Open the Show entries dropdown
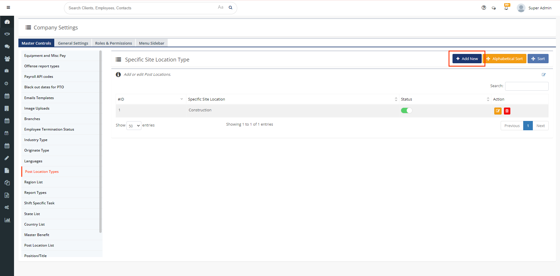This screenshot has width=560, height=276. (x=134, y=126)
